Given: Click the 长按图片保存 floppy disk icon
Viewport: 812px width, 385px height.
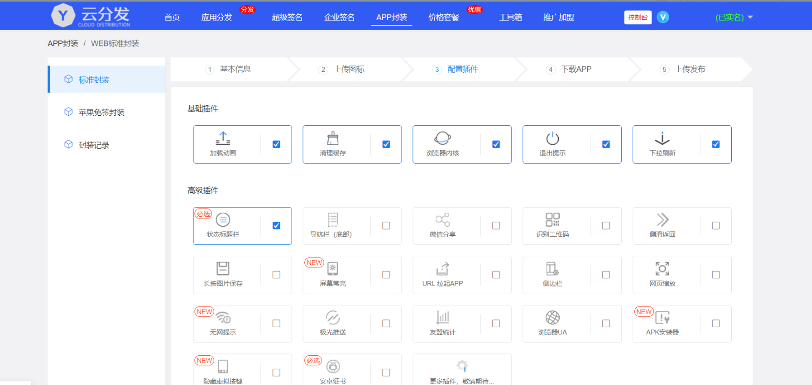Looking at the screenshot, I should coord(223,268).
